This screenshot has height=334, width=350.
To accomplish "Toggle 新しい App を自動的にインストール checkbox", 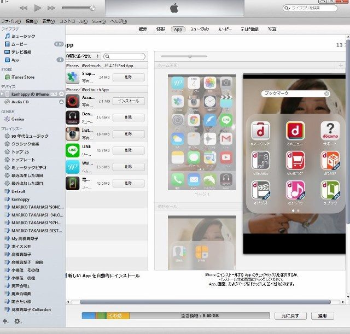I will (x=66, y=276).
